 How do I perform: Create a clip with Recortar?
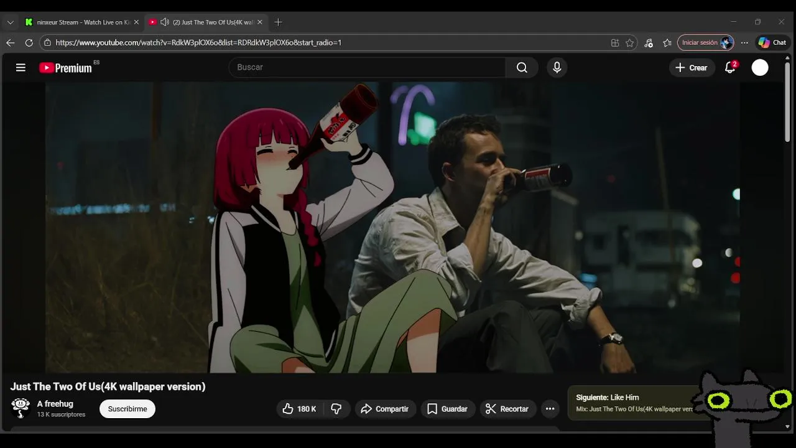pyautogui.click(x=507, y=409)
